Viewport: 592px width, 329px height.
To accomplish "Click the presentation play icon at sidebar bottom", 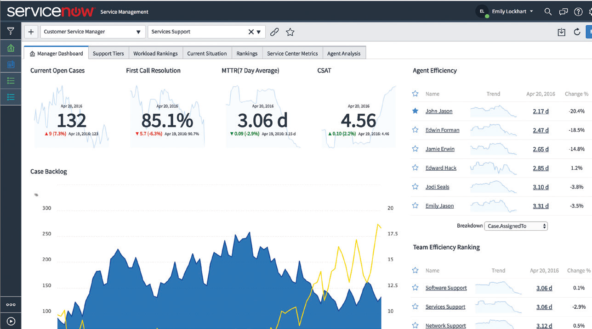I will click(x=10, y=321).
